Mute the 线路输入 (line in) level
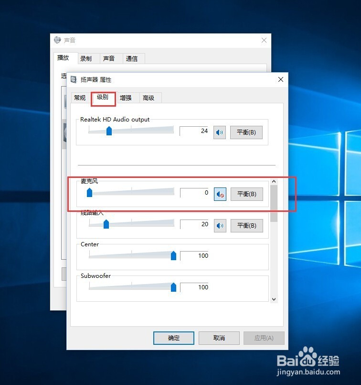 point(220,225)
